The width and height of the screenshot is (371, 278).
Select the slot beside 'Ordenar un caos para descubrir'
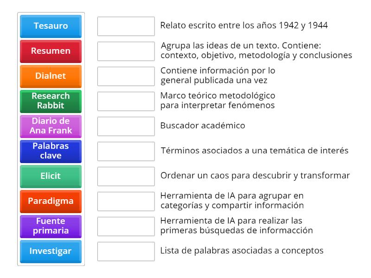point(126,176)
